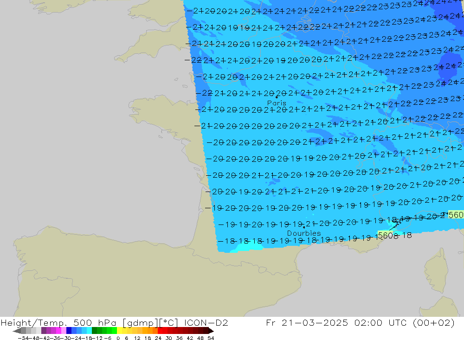Click the legend value '12'
The width and height of the screenshot is (464, 340).
(137, 338)
